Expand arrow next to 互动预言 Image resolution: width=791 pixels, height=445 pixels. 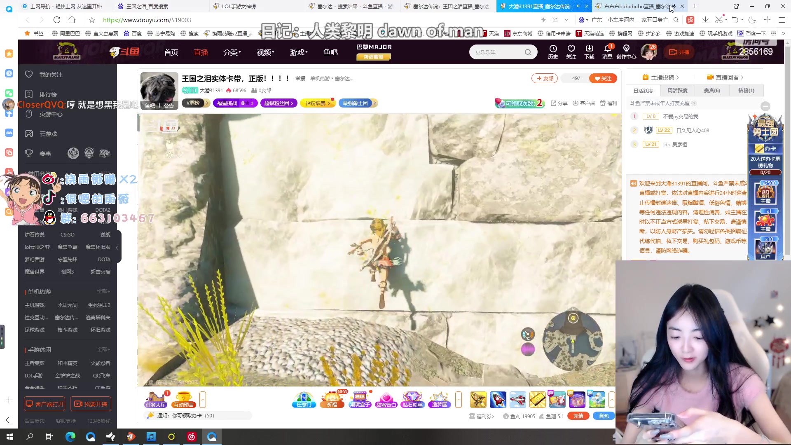tap(202, 400)
